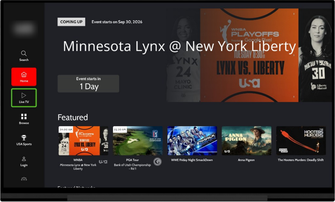Open The Hooters Murders thumbnail
The width and height of the screenshot is (335, 202).
pyautogui.click(x=301, y=141)
